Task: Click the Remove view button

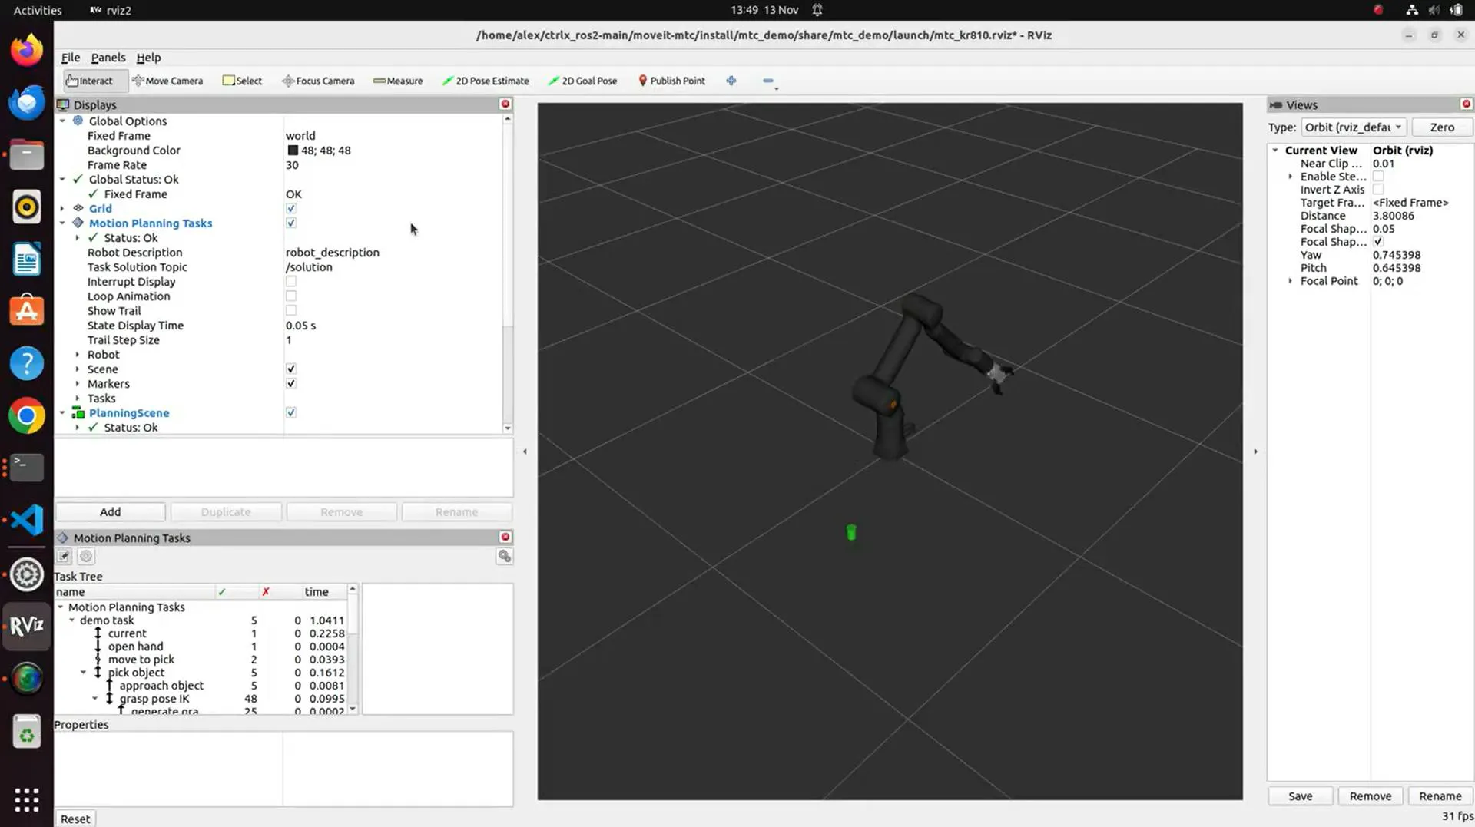Action: pyautogui.click(x=1371, y=796)
